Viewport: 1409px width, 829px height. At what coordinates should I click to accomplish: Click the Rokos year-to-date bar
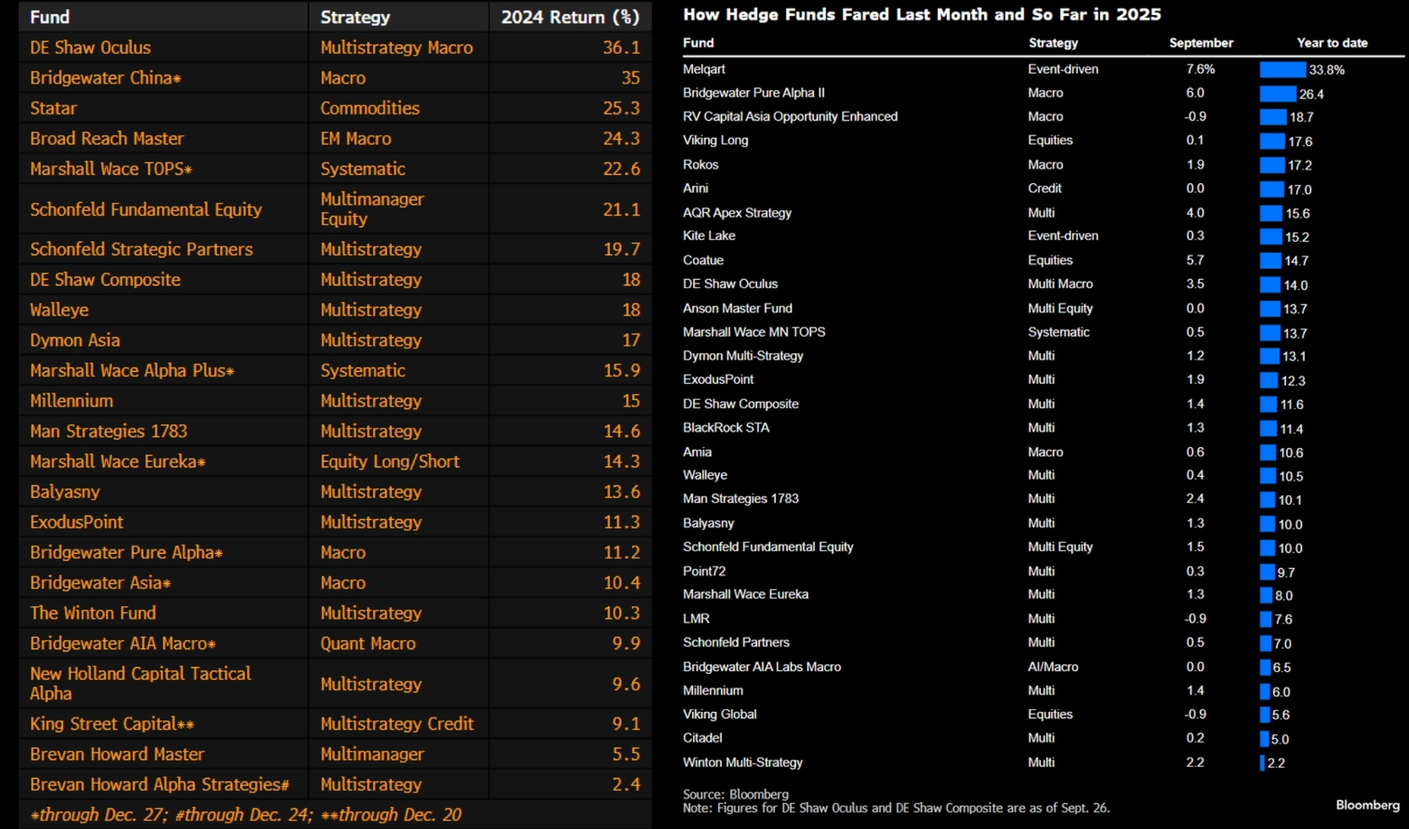point(1272,165)
